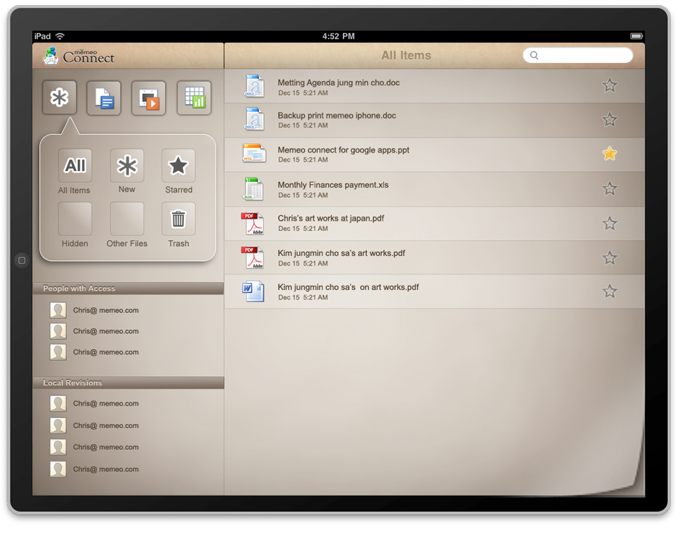Image resolution: width=681 pixels, height=559 pixels.
Task: Open the Documents category icon
Action: (x=104, y=98)
